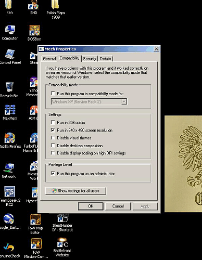Click Show settings for all users
The width and height of the screenshot is (202, 260).
(x=75, y=191)
